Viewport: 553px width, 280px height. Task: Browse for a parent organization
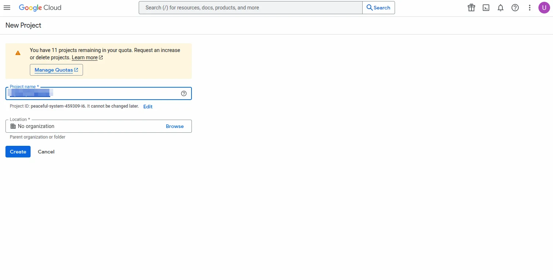[x=175, y=126]
